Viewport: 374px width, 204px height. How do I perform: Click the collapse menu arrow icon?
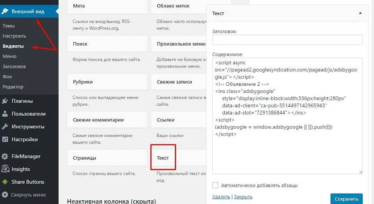point(5,195)
